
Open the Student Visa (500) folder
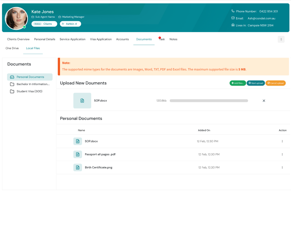click(x=29, y=91)
